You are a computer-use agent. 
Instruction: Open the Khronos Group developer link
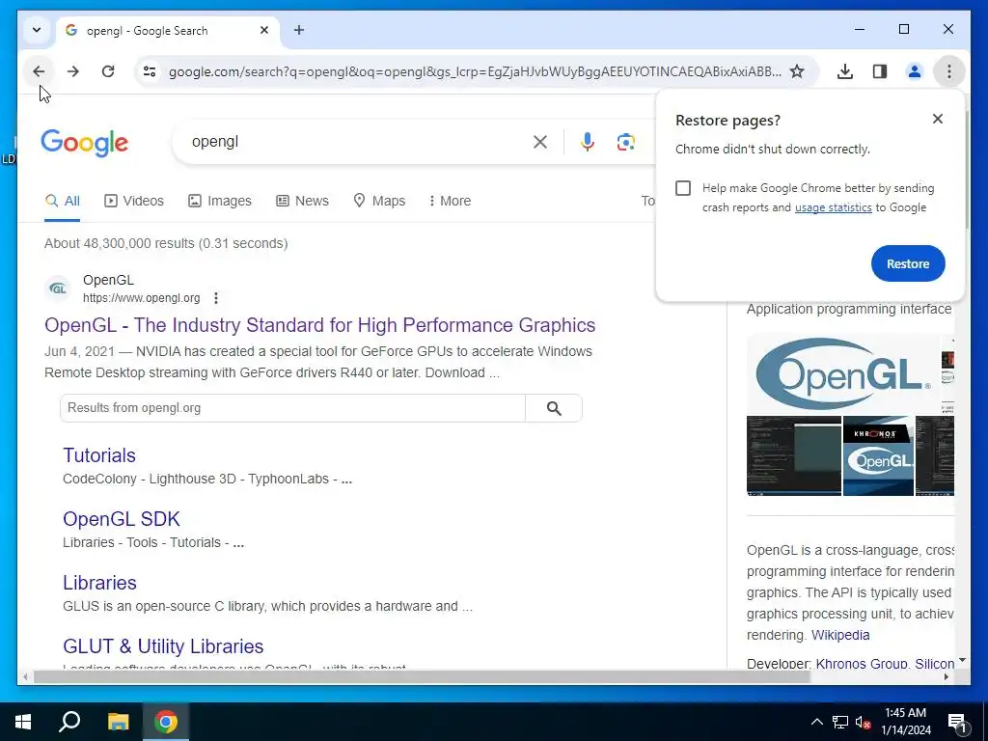[x=862, y=663]
